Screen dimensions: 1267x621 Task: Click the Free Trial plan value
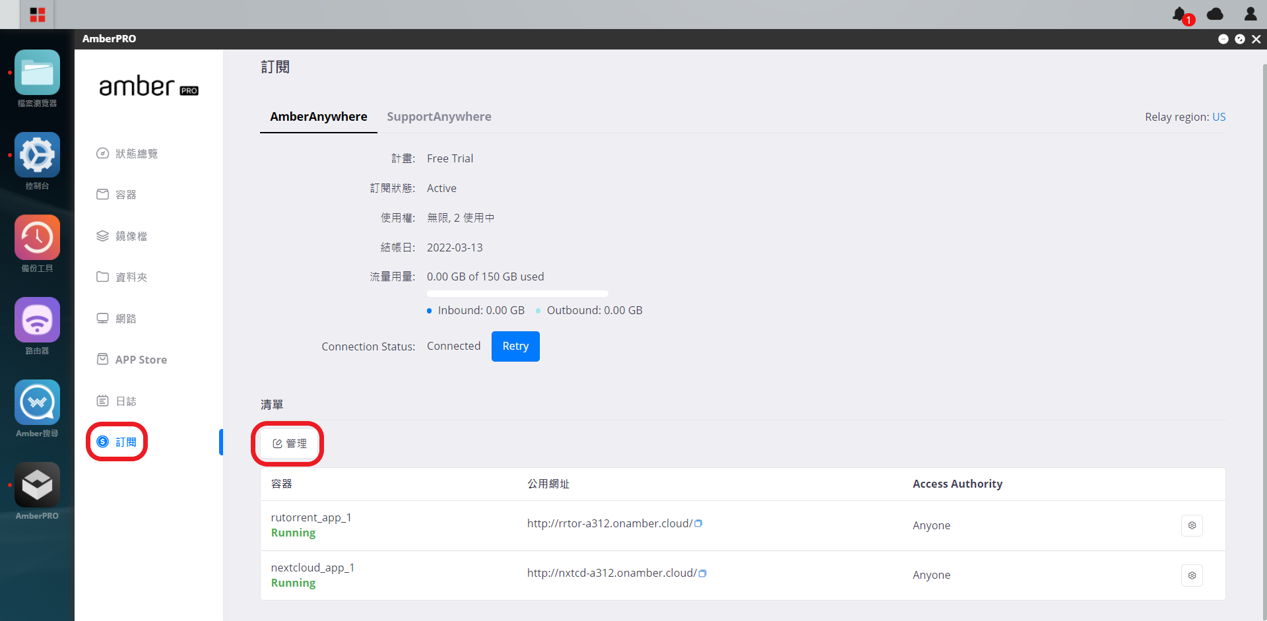tap(450, 158)
